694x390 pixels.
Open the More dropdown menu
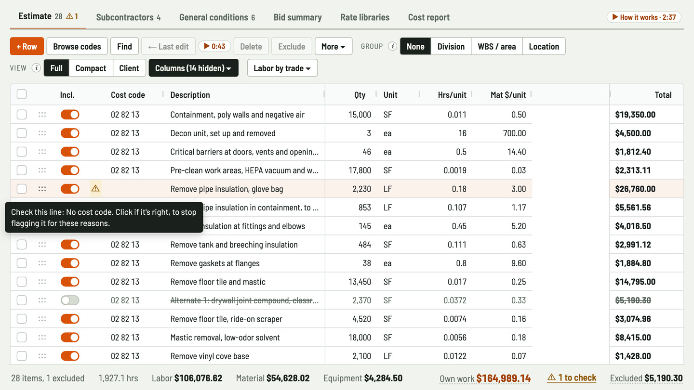(x=334, y=46)
